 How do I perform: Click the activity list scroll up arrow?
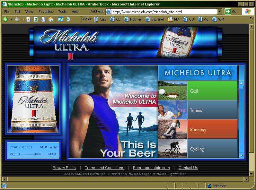click(x=241, y=83)
